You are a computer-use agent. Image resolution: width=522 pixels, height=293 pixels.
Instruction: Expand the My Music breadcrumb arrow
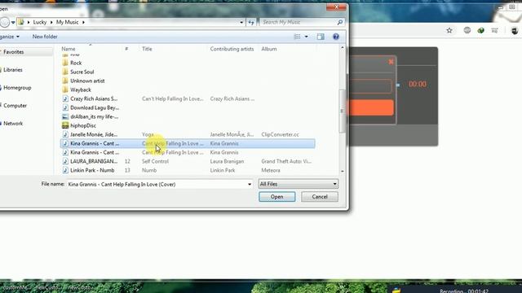(83, 22)
